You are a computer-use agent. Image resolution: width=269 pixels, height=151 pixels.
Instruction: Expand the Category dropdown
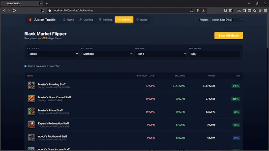53,54
